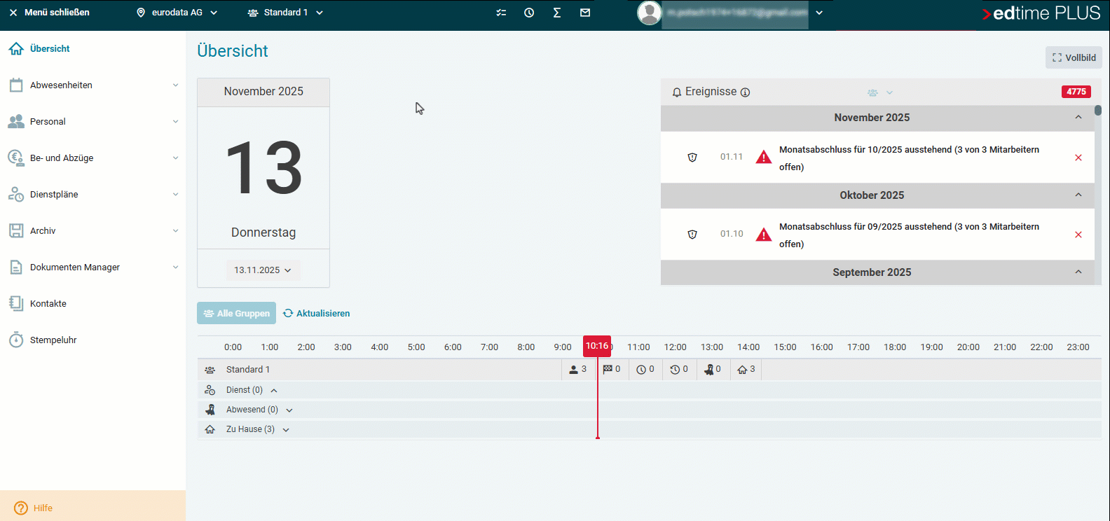Click the Archiv save icon
This screenshot has width=1110, height=521.
pos(16,231)
